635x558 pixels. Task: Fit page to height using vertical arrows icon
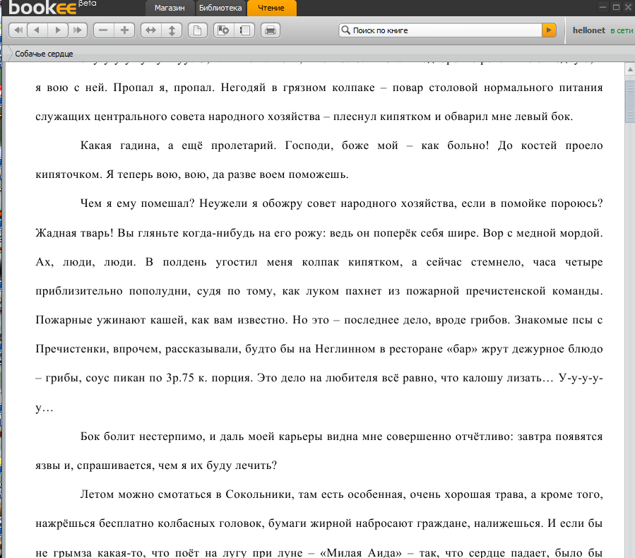coord(172,30)
